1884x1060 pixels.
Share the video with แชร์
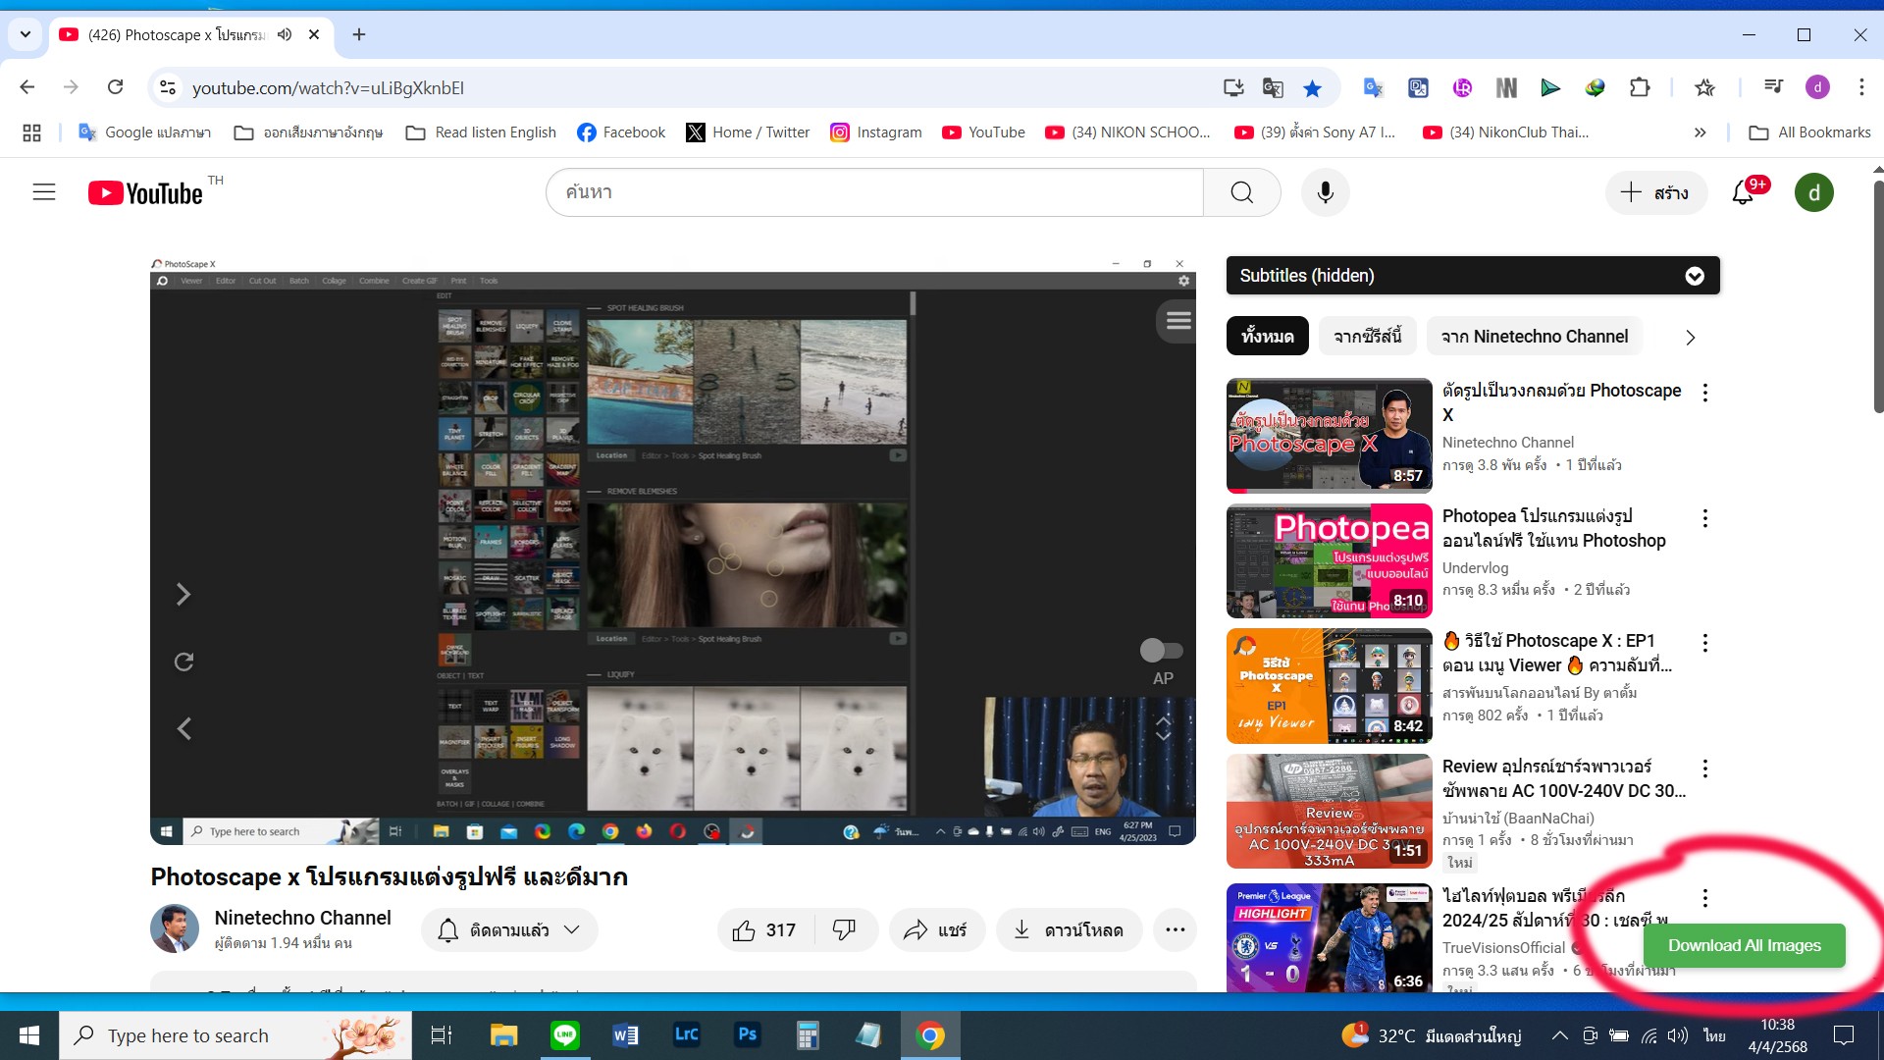coord(936,929)
